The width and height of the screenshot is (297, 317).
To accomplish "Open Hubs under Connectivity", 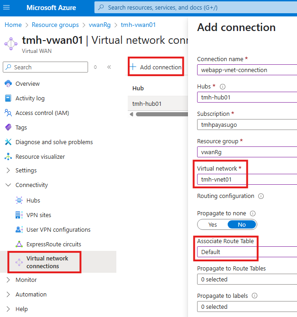I will 33,200.
